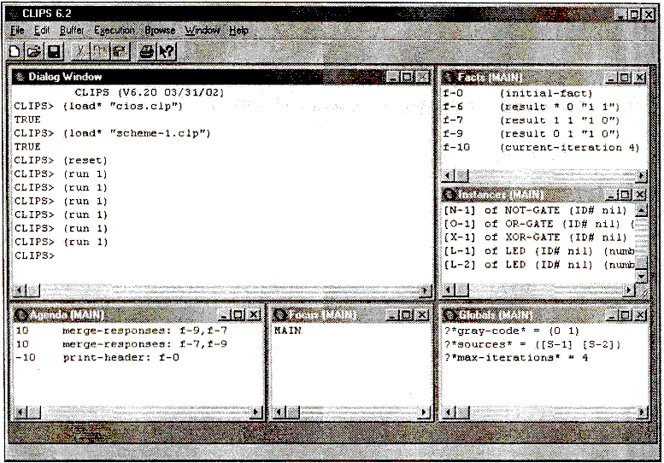Select the ?*sources* global

tap(532, 344)
